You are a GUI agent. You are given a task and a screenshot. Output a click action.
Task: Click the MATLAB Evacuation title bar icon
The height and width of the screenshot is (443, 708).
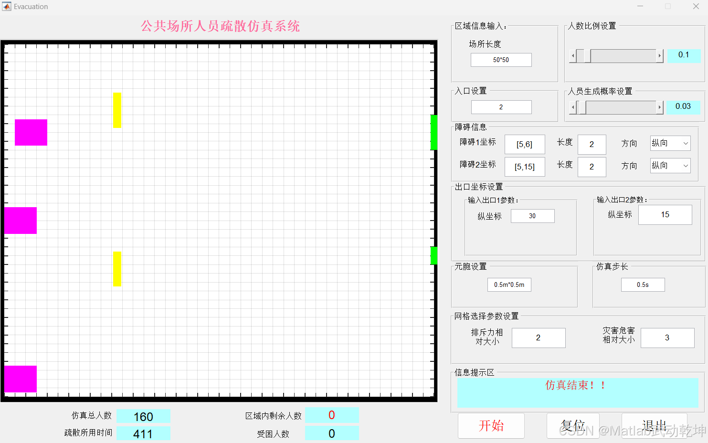pyautogui.click(x=6, y=6)
